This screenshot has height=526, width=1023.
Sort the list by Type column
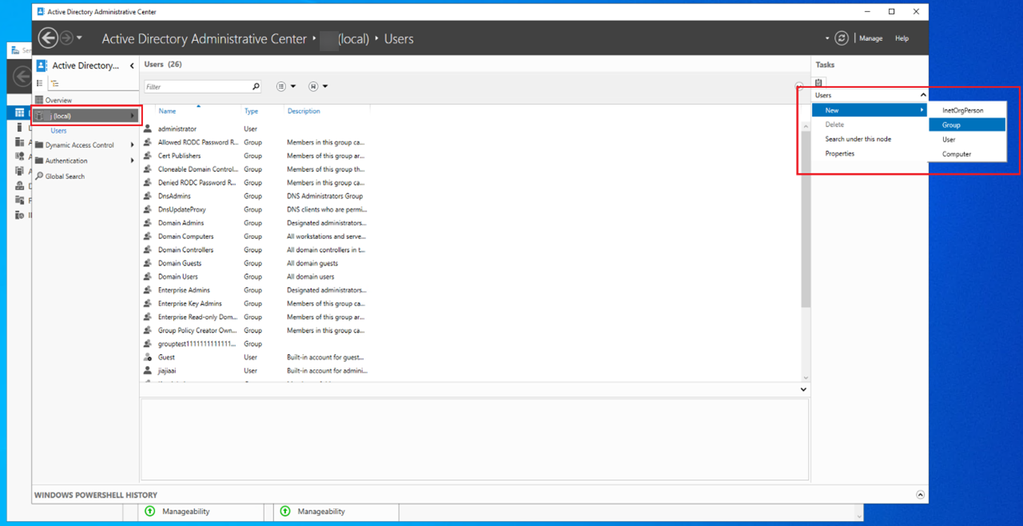250,110
